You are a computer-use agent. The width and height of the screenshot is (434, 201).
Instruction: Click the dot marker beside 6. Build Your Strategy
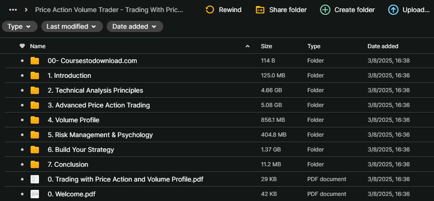[22, 150]
